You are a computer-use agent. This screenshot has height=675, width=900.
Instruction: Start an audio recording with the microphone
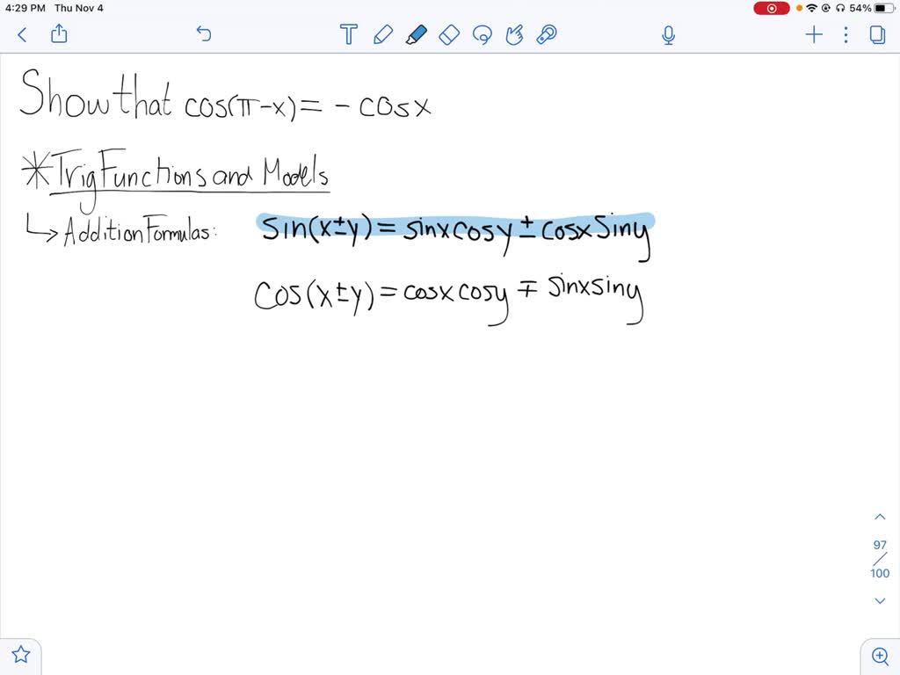pyautogui.click(x=668, y=34)
